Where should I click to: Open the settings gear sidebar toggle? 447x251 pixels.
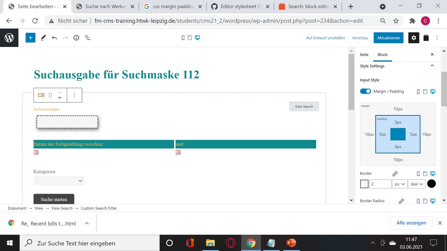pos(414,38)
